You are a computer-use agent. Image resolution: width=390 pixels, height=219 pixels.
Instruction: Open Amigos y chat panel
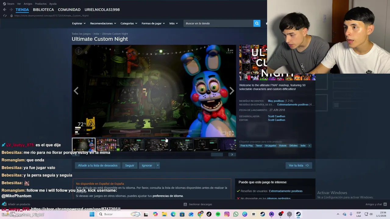[x=376, y=204]
